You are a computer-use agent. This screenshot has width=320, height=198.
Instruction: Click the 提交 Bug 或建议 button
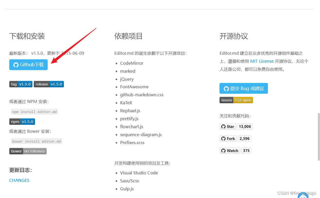click(x=244, y=88)
